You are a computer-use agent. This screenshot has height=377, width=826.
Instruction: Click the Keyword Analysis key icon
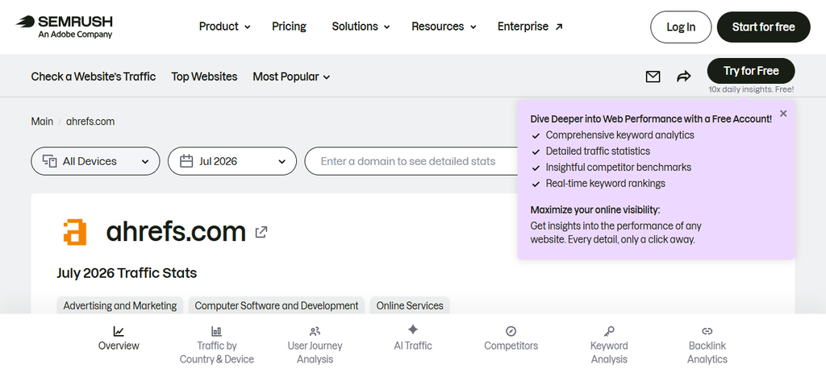click(x=609, y=331)
